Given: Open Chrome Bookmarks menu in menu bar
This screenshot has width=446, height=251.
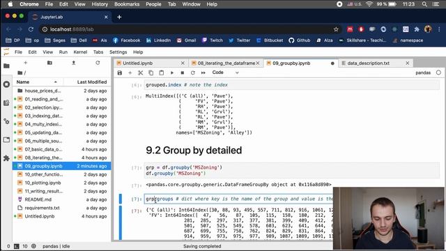Looking at the screenshot, I should [127, 4].
